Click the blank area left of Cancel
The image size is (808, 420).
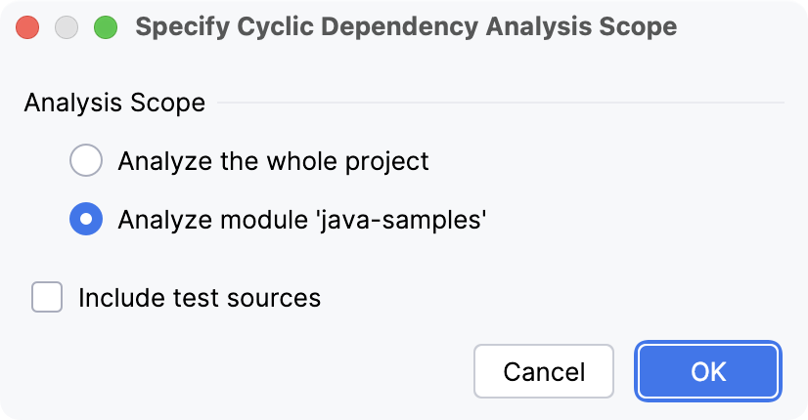point(245,371)
